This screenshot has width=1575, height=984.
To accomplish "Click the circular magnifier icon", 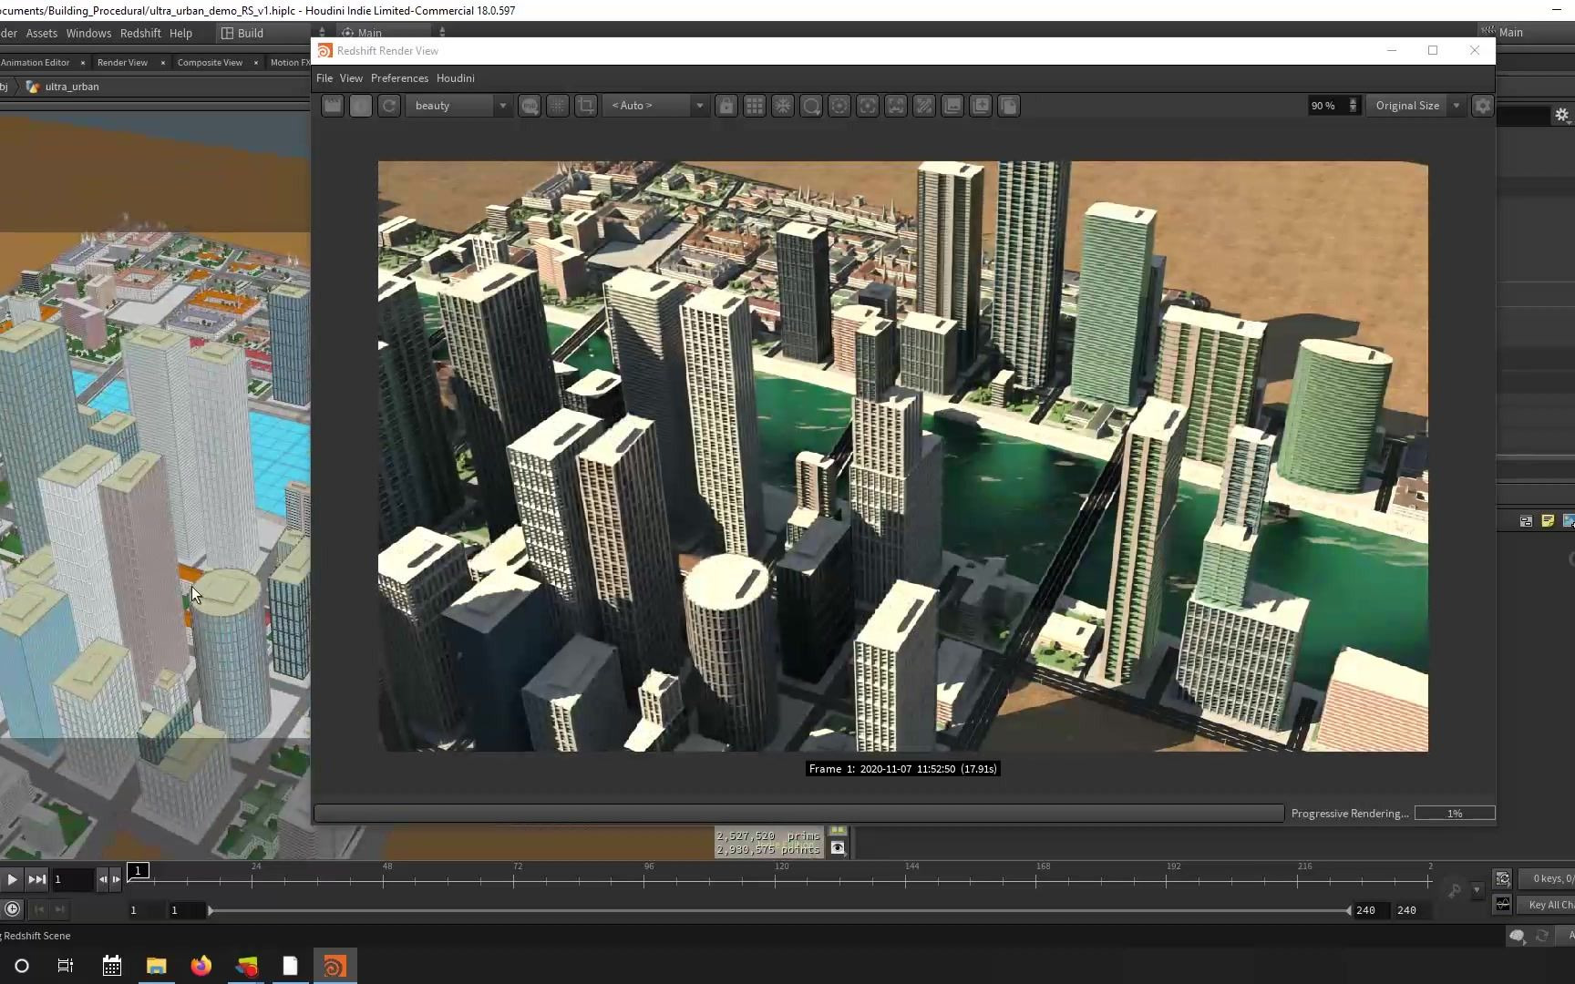I will tap(811, 106).
